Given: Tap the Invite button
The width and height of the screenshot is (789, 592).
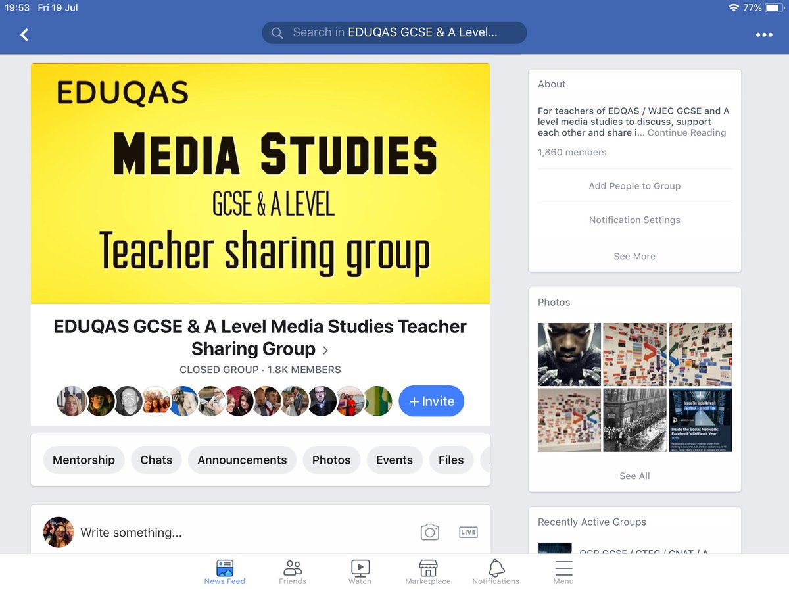Looking at the screenshot, I should point(431,401).
